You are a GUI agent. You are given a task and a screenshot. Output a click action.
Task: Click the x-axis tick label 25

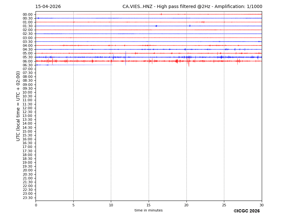point(224,205)
